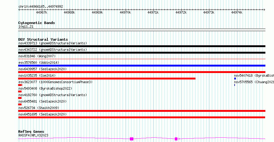Open the RASSF4|NM_032023 gene label
The image size is (274, 142).
33,135
